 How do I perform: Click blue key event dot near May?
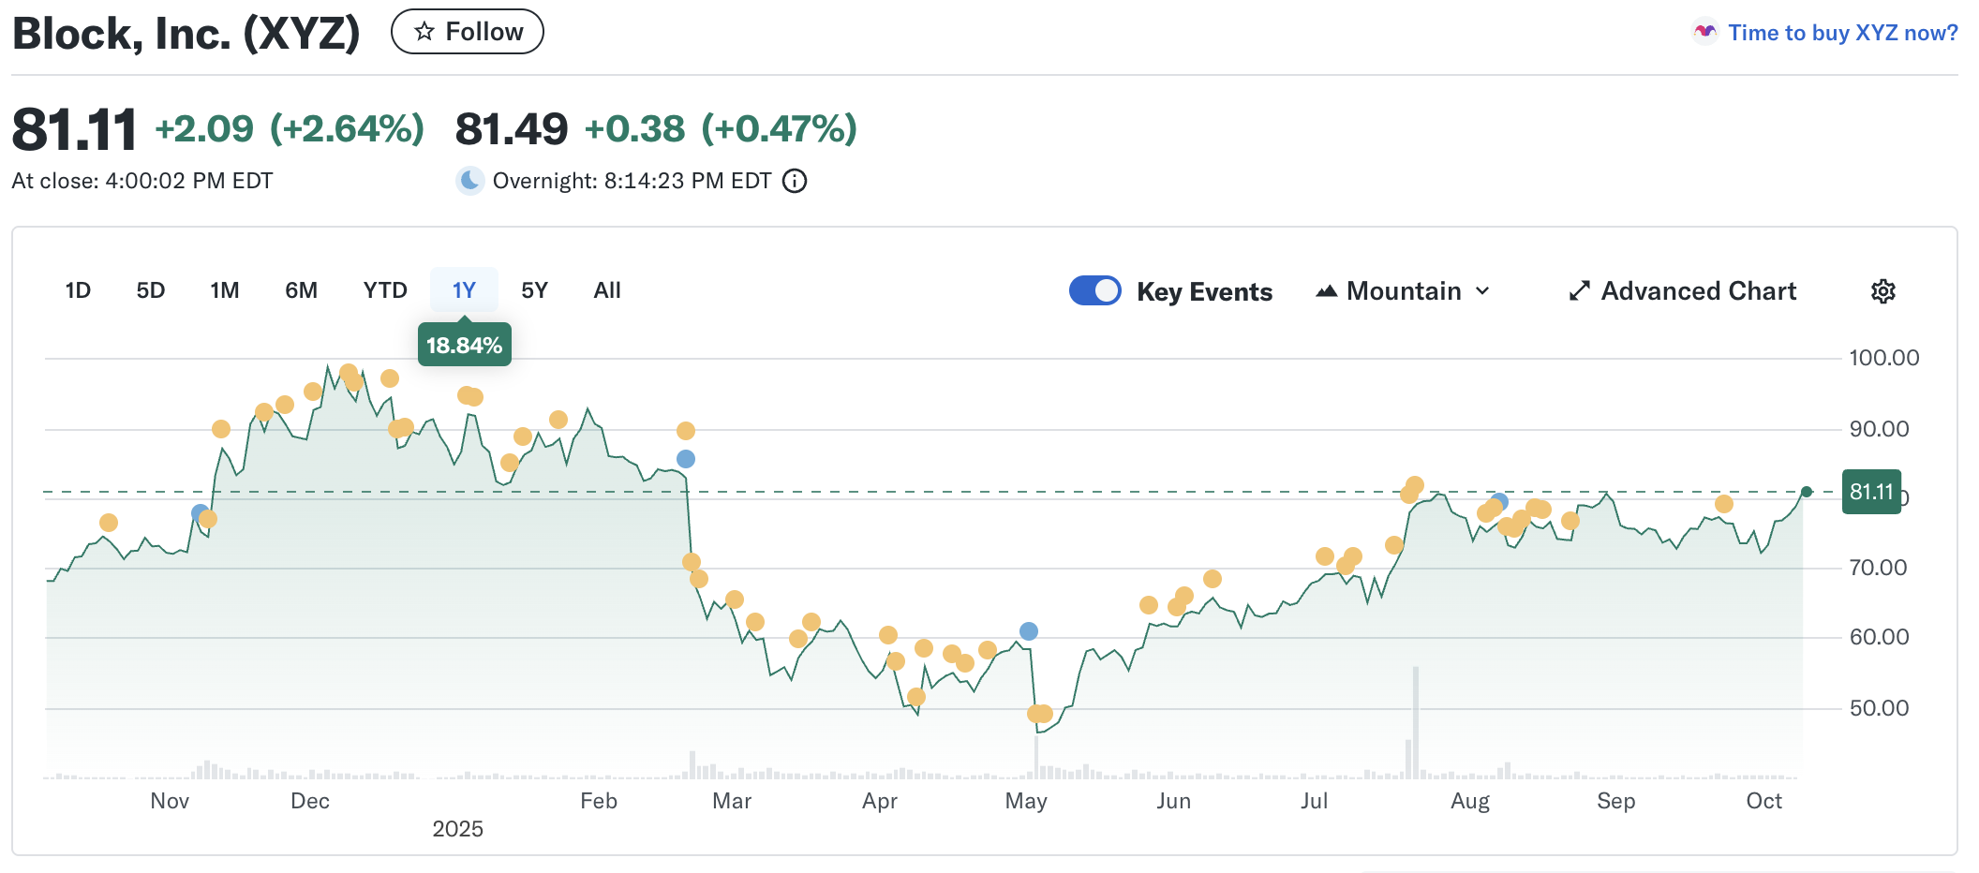point(1029,631)
